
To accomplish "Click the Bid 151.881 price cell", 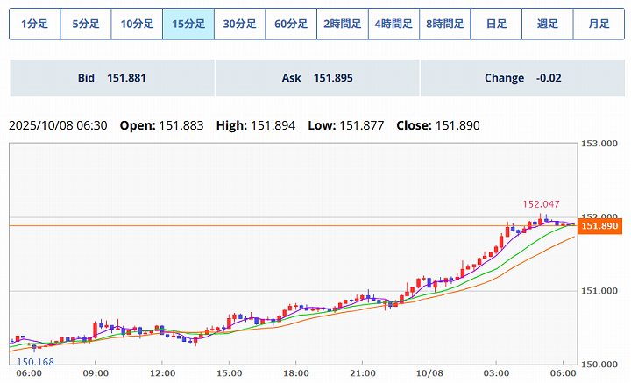I will [111, 78].
